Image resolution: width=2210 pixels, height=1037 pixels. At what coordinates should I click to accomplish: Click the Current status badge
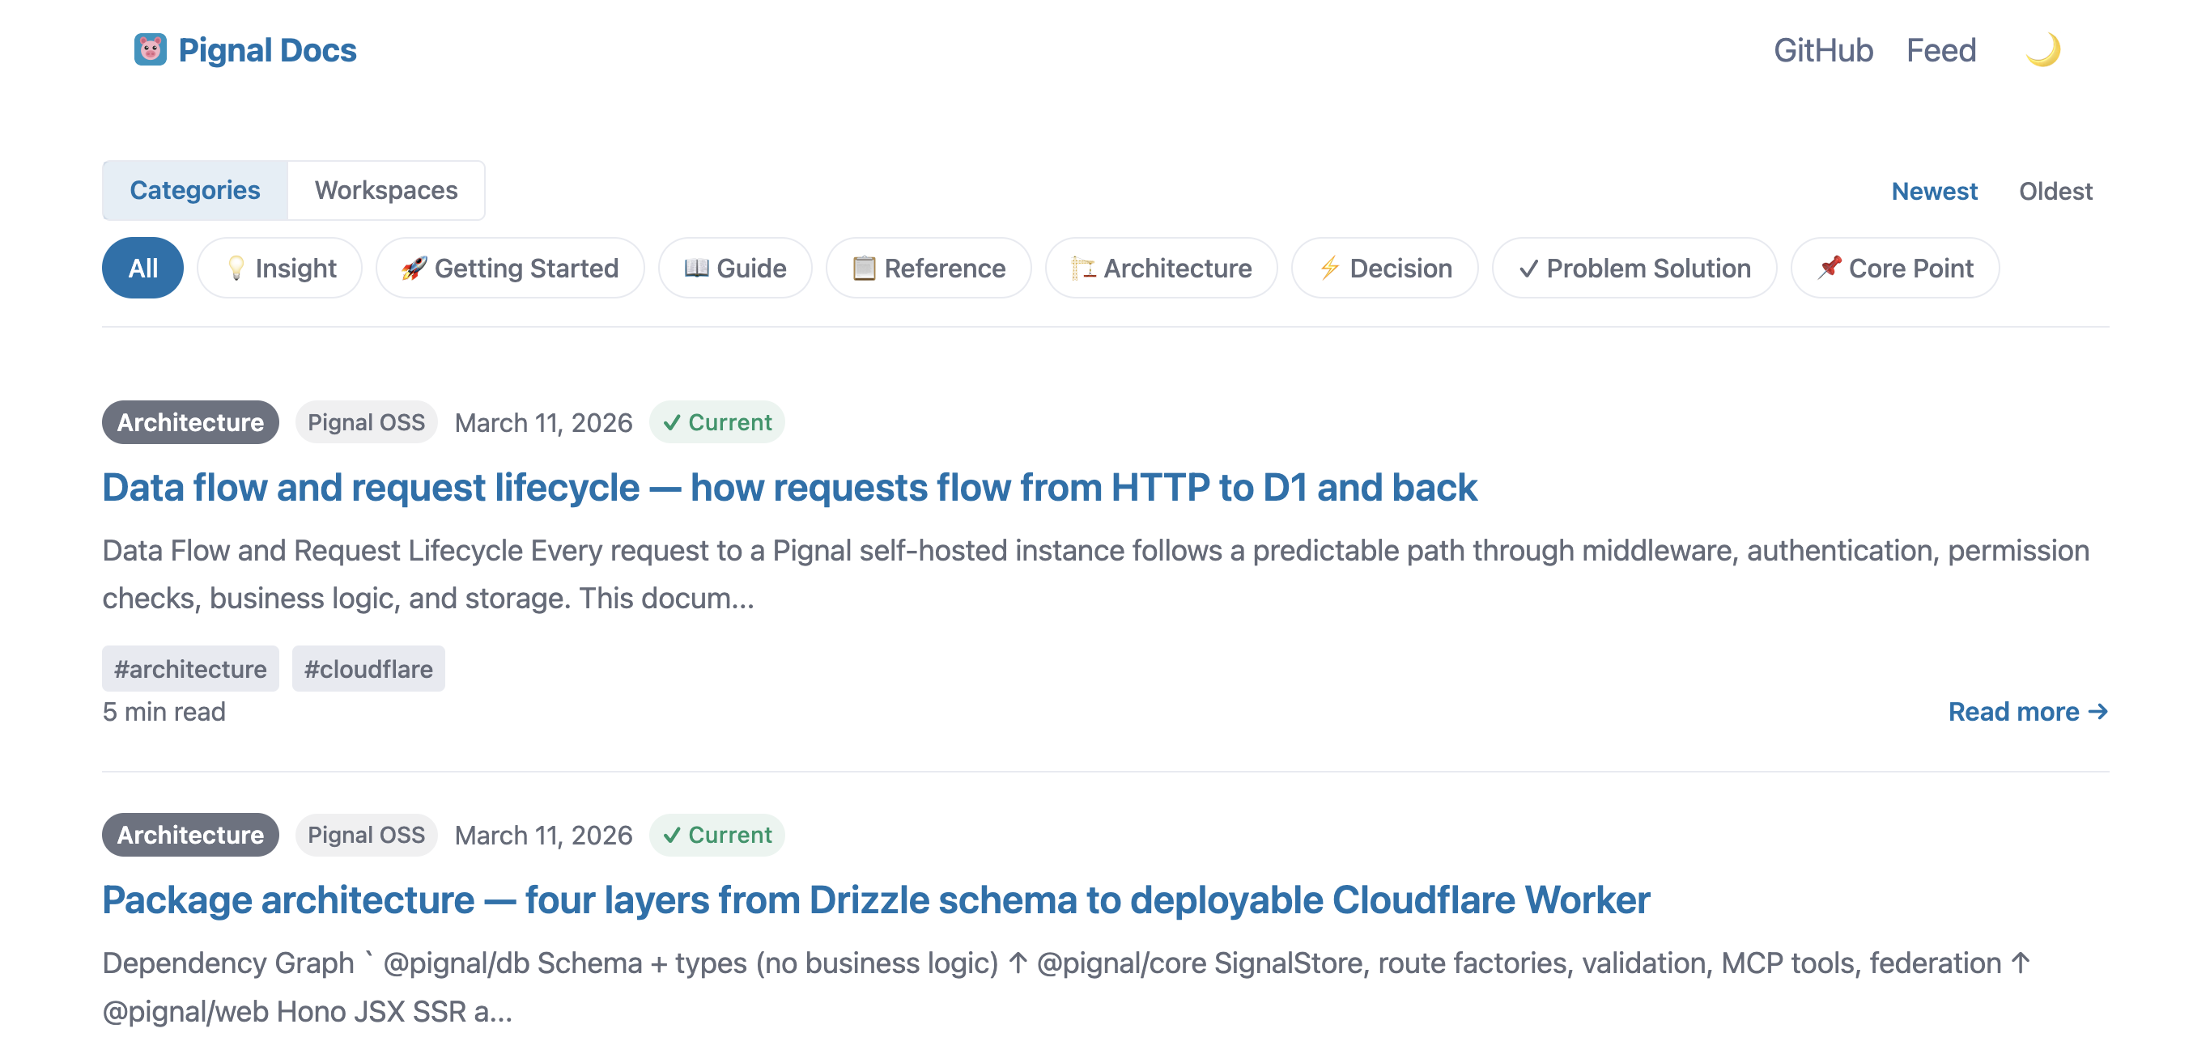(717, 421)
